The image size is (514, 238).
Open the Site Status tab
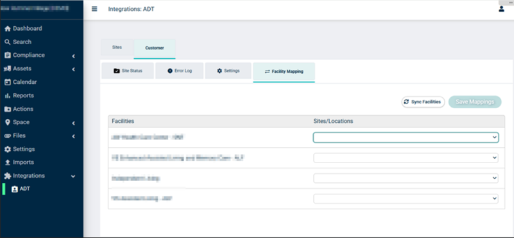(x=128, y=71)
